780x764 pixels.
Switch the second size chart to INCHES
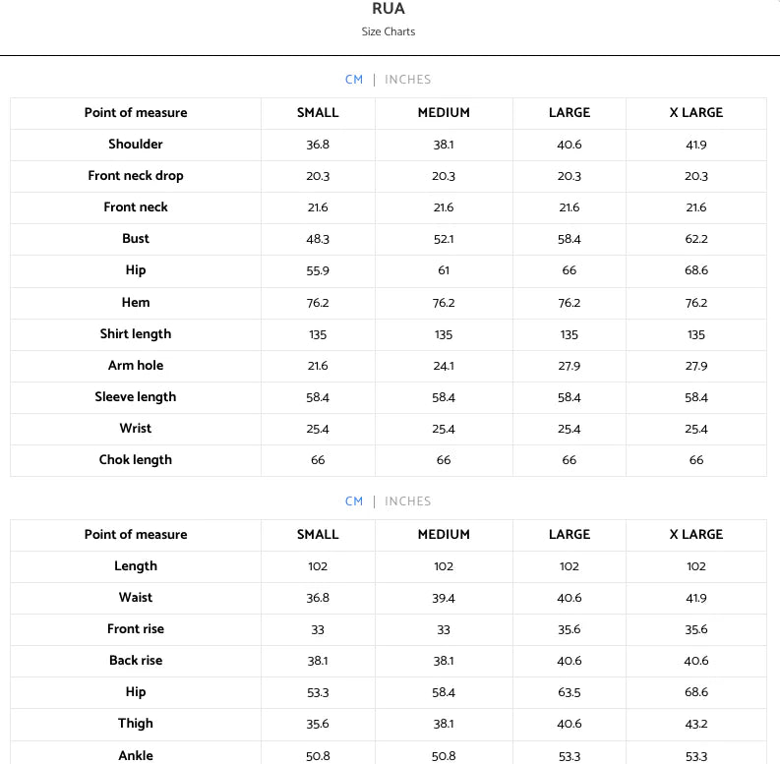tap(407, 501)
